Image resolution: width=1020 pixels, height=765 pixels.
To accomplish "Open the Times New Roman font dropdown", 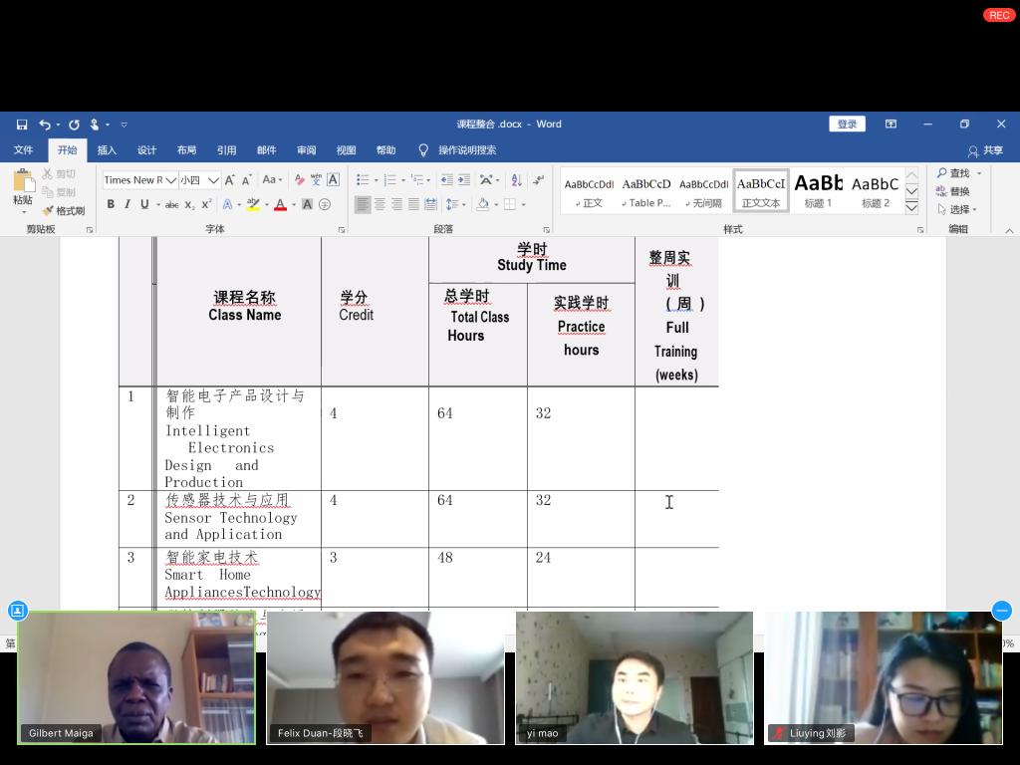I will point(170,180).
